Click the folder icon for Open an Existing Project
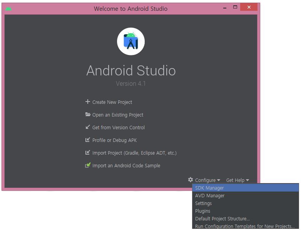The width and height of the screenshot is (301, 230). point(88,115)
